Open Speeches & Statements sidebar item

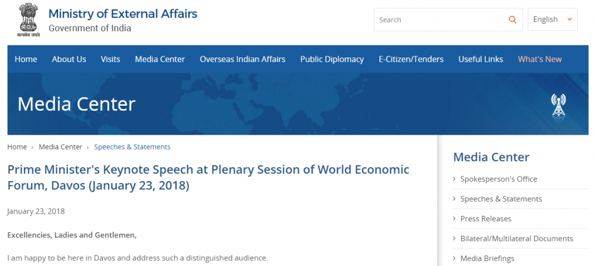tap(501, 199)
